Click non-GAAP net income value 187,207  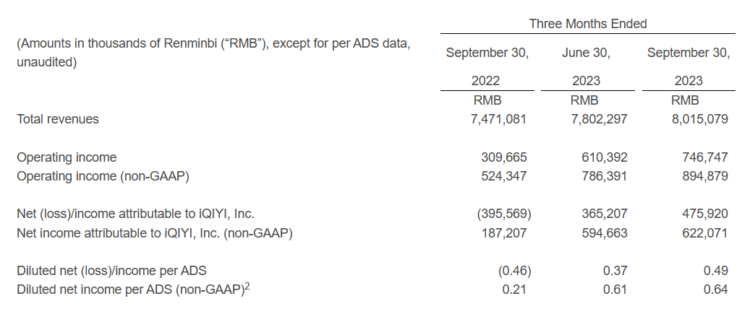pos(504,232)
